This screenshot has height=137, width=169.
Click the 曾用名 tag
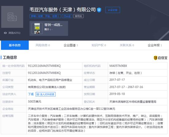pos(78,16)
